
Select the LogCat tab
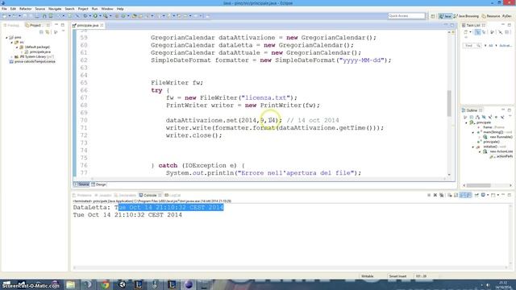(x=173, y=195)
